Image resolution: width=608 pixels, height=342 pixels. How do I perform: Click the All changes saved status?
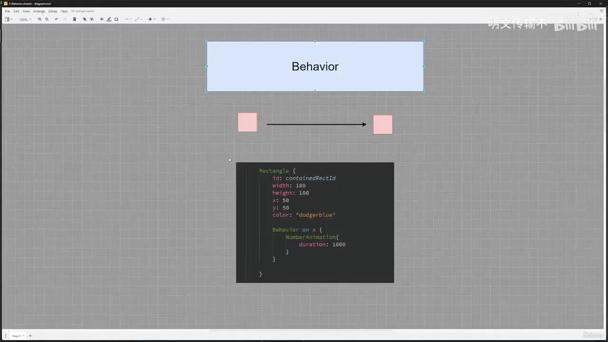pos(83,11)
